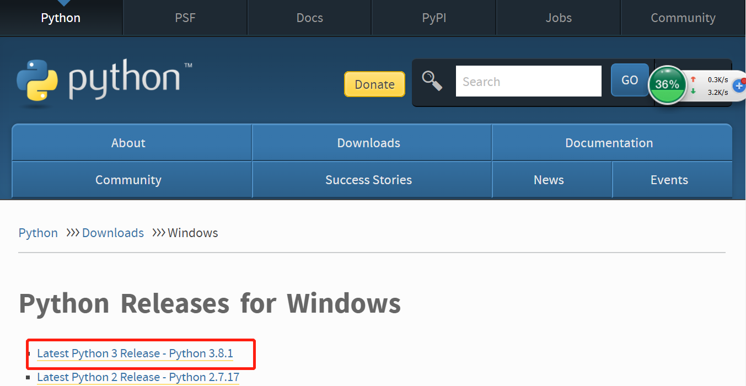Click the 36% circular progress indicator
This screenshot has height=386, width=746.
point(668,85)
